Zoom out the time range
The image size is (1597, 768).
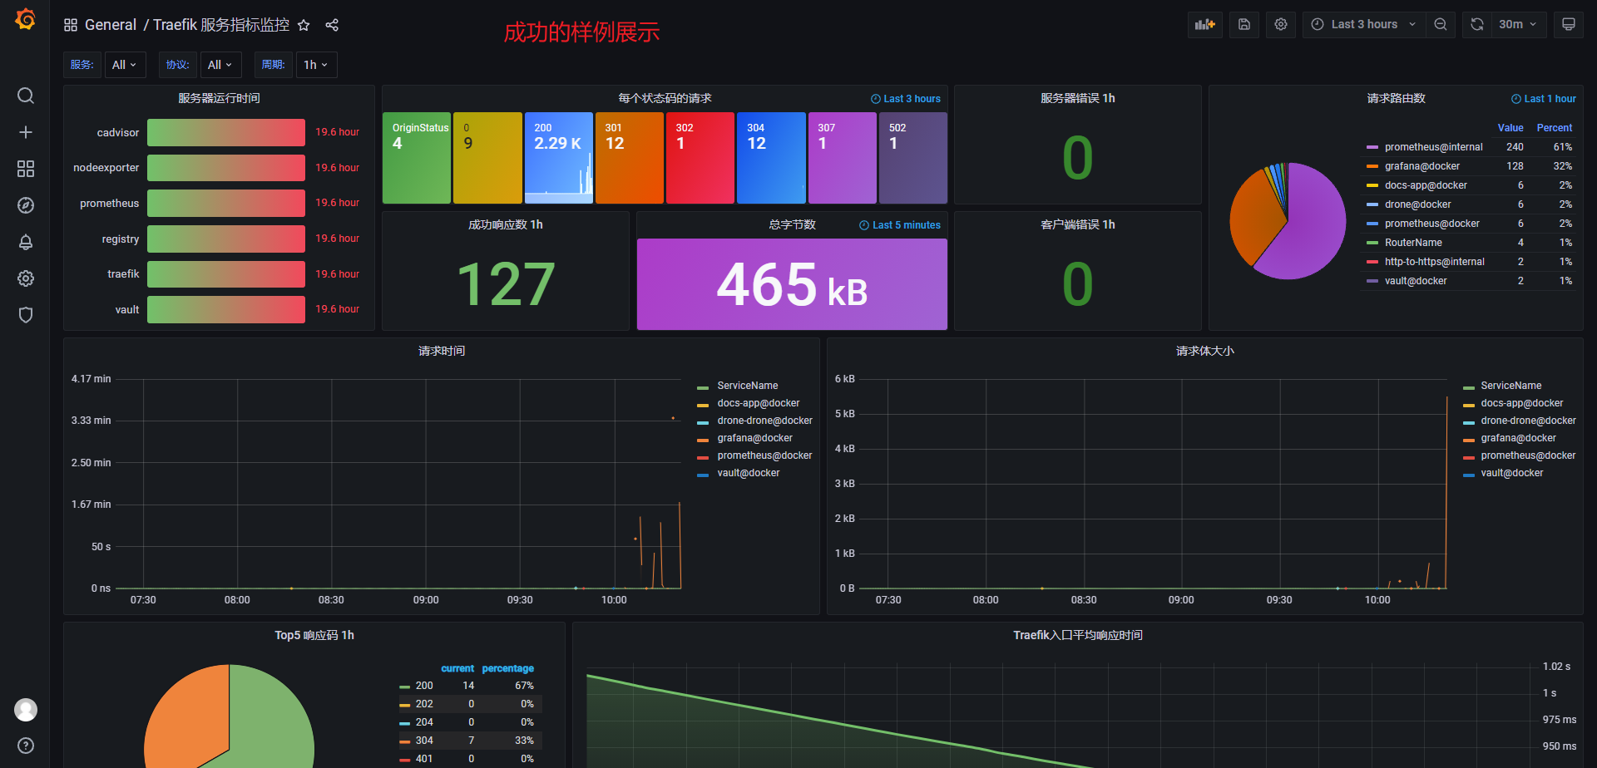[1441, 24]
